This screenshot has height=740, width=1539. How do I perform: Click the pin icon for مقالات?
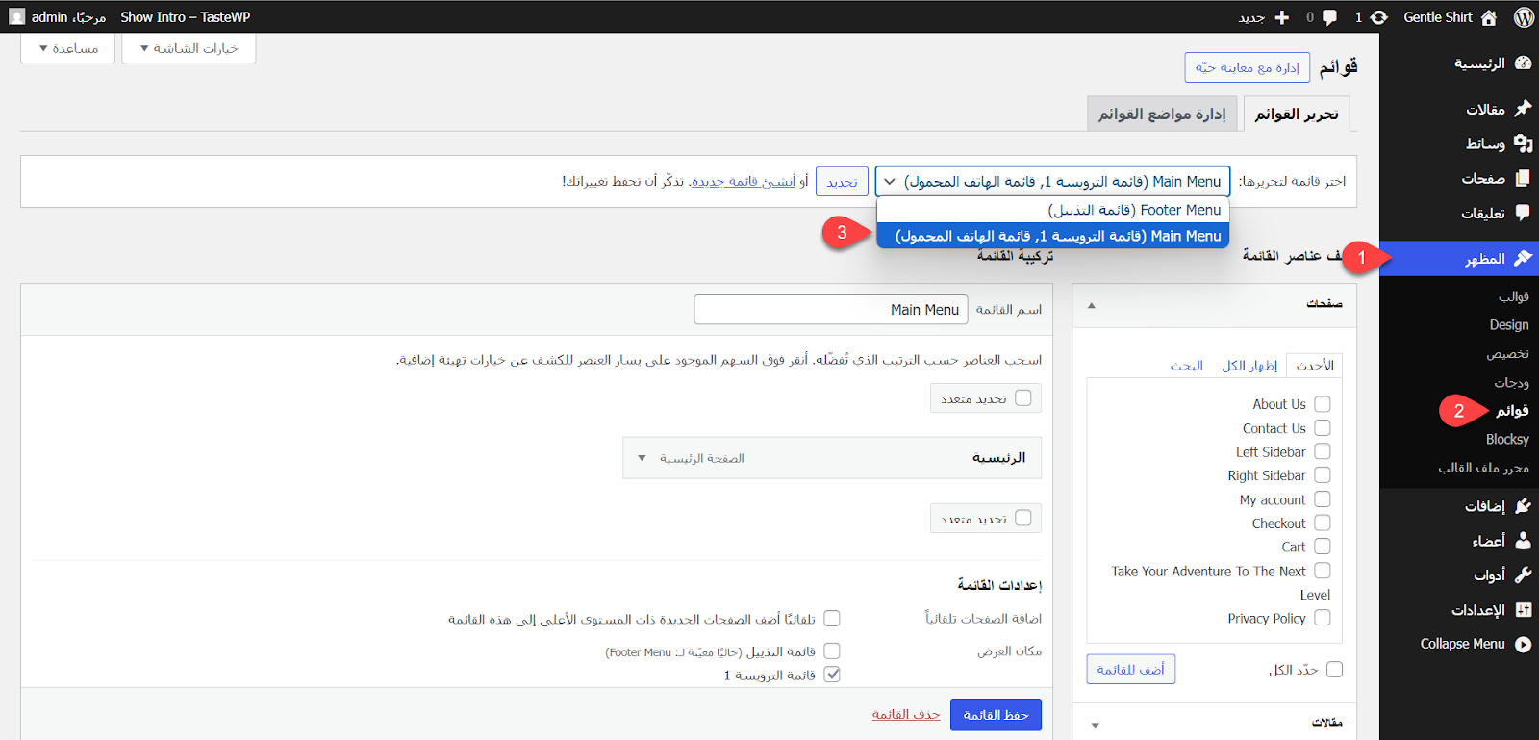tap(1523, 109)
